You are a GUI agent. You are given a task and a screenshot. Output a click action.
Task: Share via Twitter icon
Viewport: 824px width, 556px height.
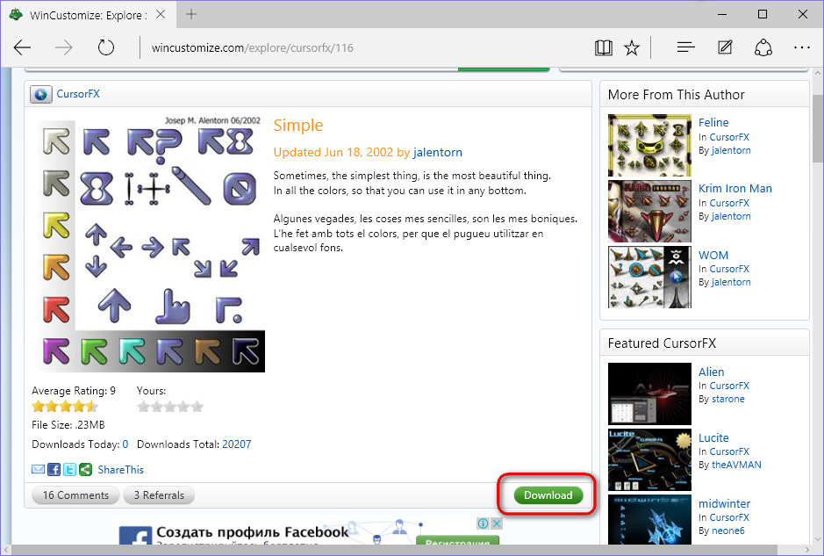(x=69, y=470)
